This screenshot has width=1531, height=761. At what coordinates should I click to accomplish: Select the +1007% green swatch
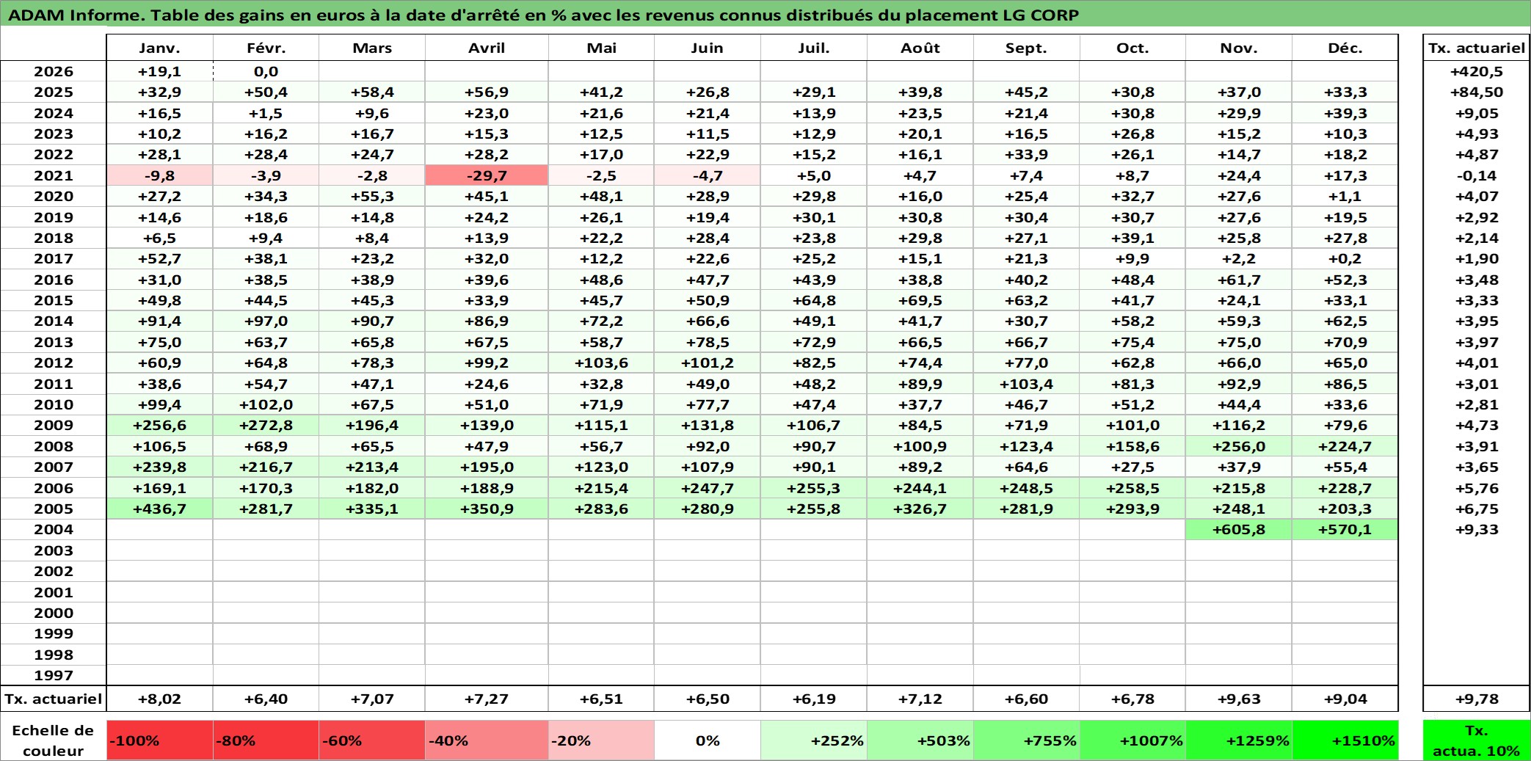click(x=1132, y=740)
